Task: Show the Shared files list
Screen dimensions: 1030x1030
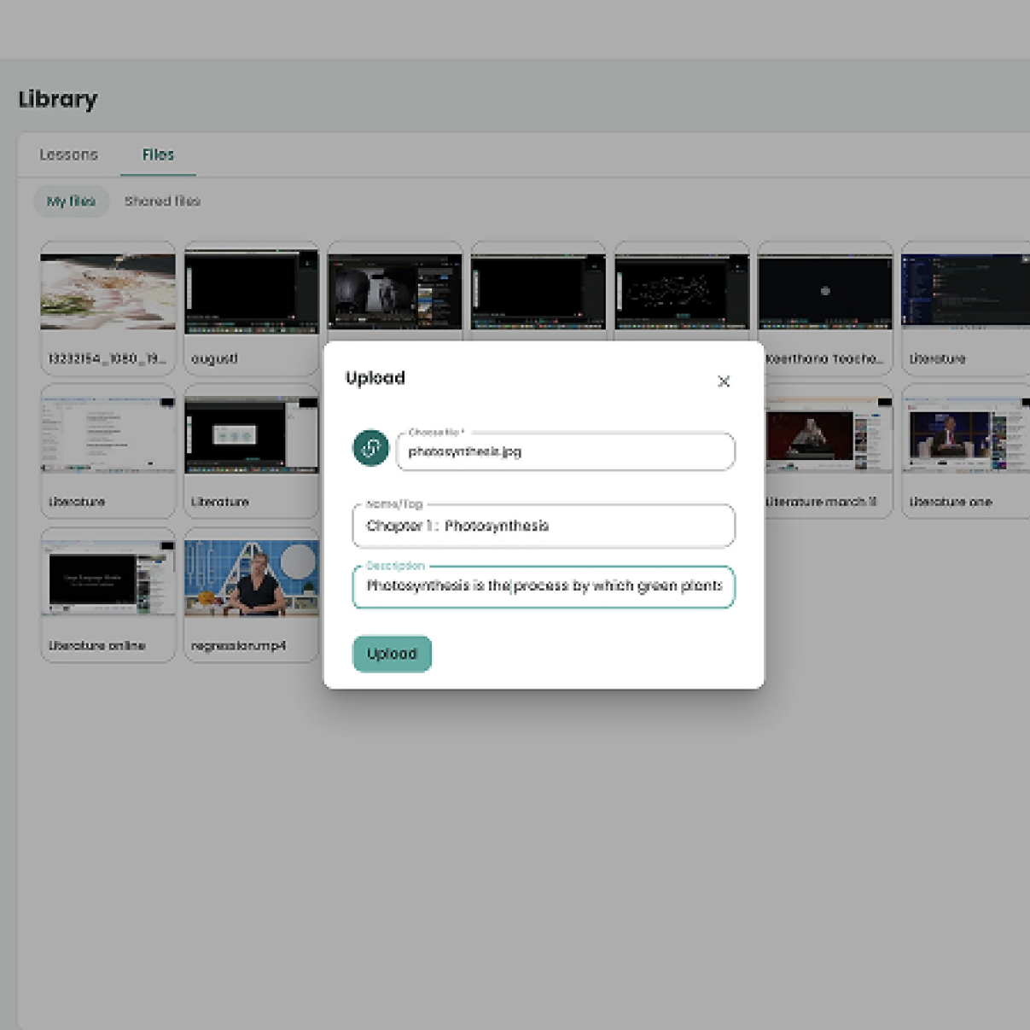Action: click(162, 201)
